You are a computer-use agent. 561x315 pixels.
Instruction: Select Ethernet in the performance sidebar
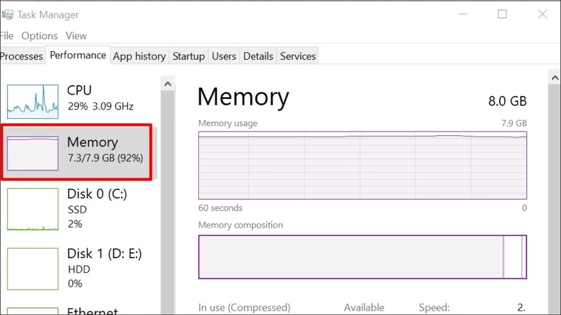(x=92, y=311)
